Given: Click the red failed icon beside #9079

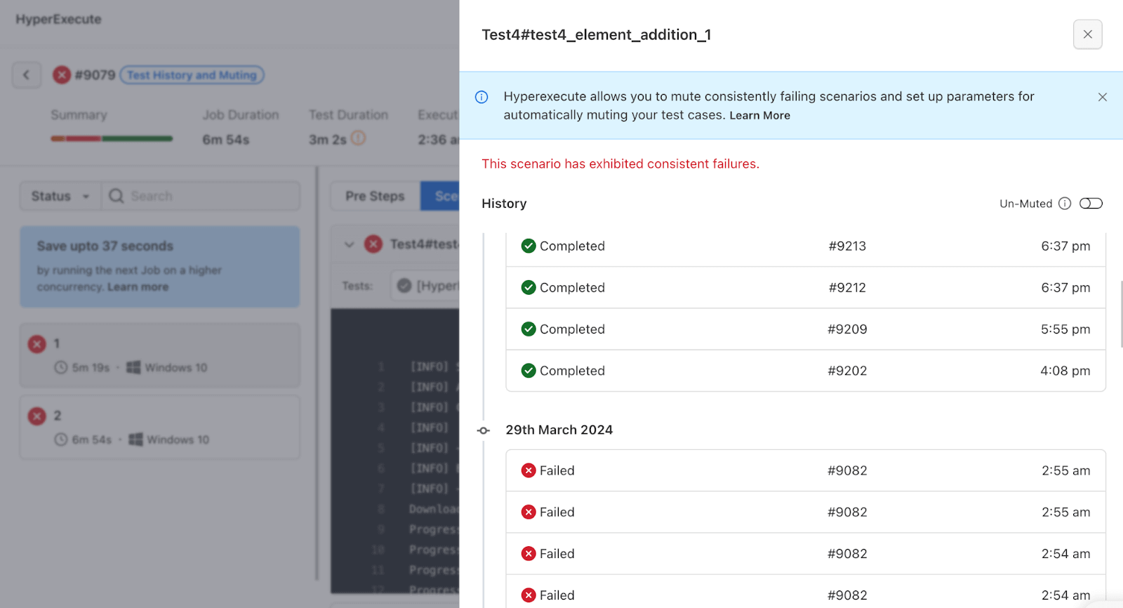Looking at the screenshot, I should click(62, 74).
